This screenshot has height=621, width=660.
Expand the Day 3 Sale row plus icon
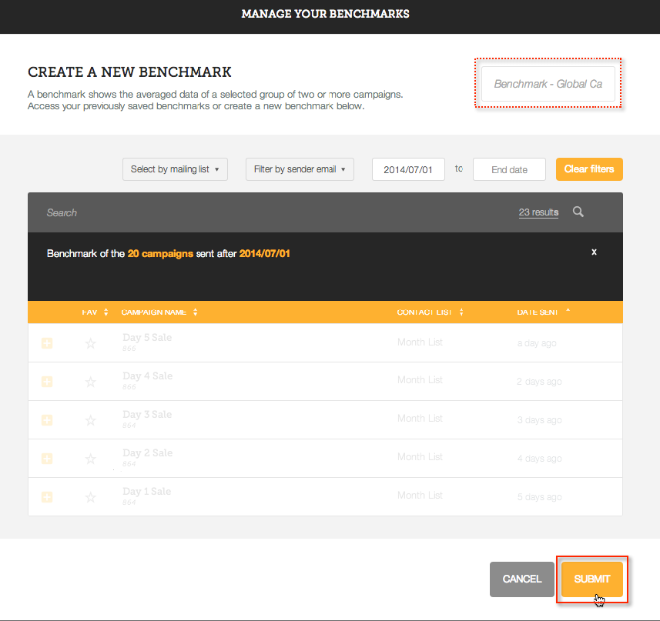tap(47, 420)
